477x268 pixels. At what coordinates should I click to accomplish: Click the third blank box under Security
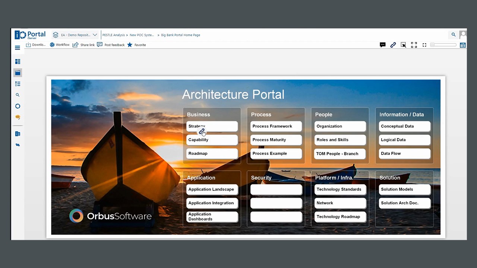276,217
